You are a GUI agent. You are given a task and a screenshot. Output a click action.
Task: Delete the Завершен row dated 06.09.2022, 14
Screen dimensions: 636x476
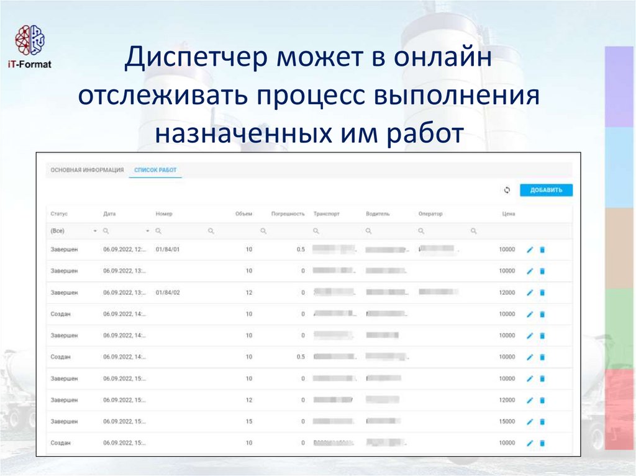pos(542,336)
